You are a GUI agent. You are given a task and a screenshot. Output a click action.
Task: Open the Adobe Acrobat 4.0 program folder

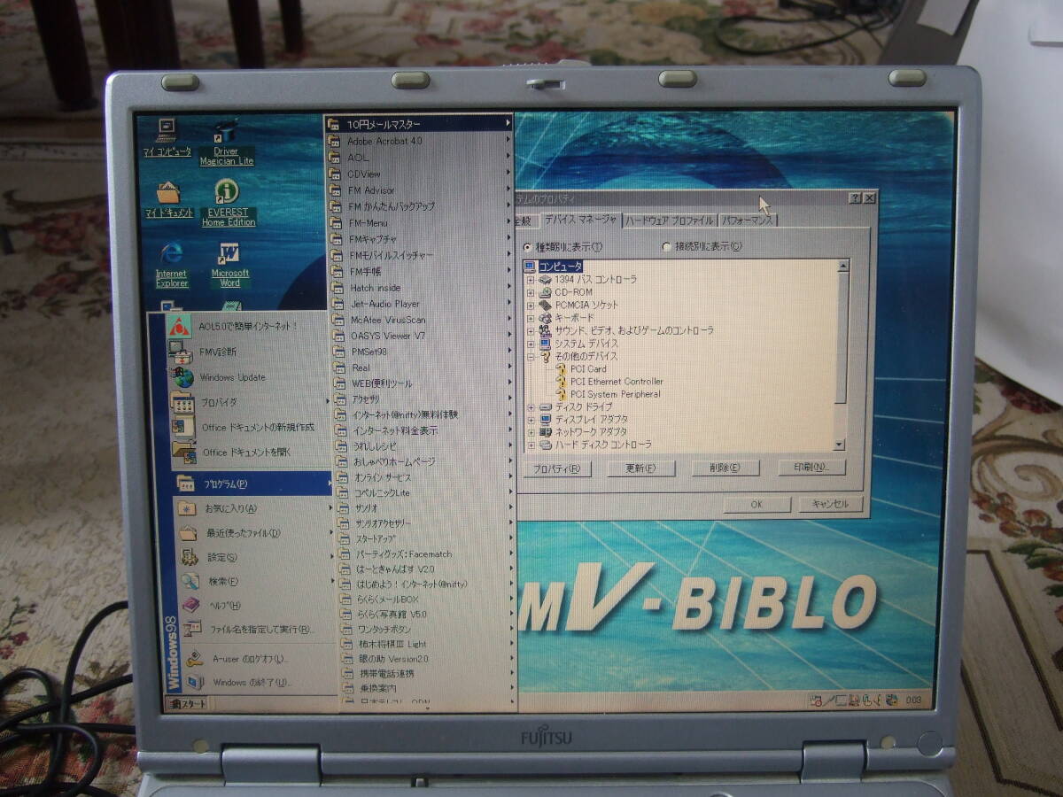(420, 140)
